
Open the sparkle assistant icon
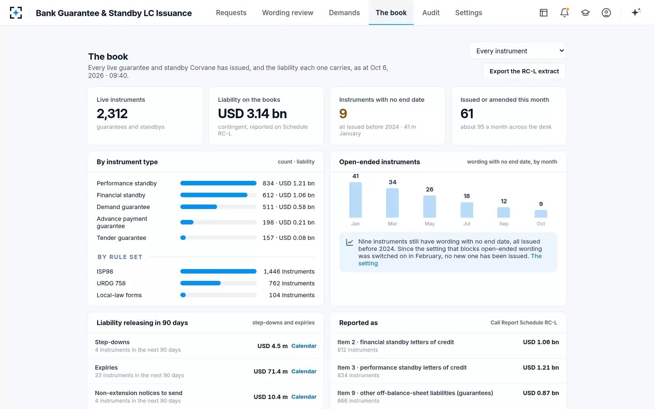tap(636, 12)
